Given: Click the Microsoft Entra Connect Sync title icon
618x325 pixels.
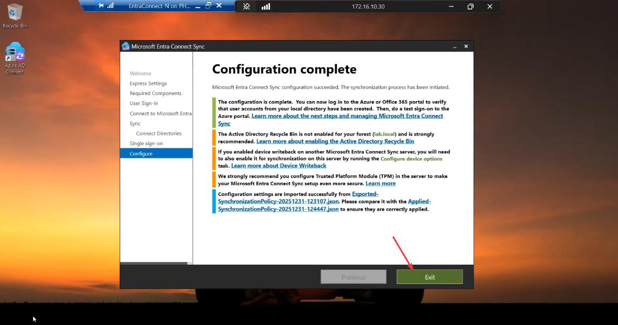Looking at the screenshot, I should pos(126,46).
